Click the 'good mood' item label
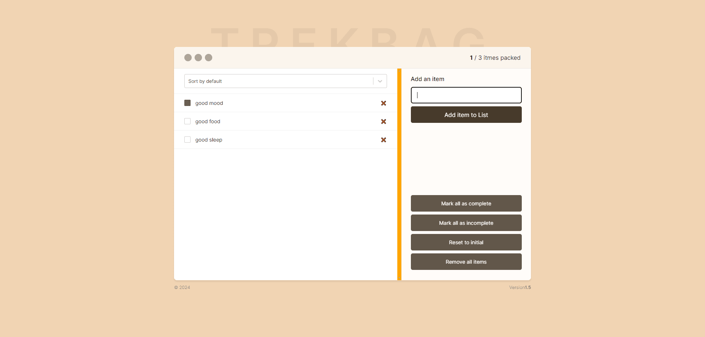The image size is (705, 337). click(x=209, y=103)
